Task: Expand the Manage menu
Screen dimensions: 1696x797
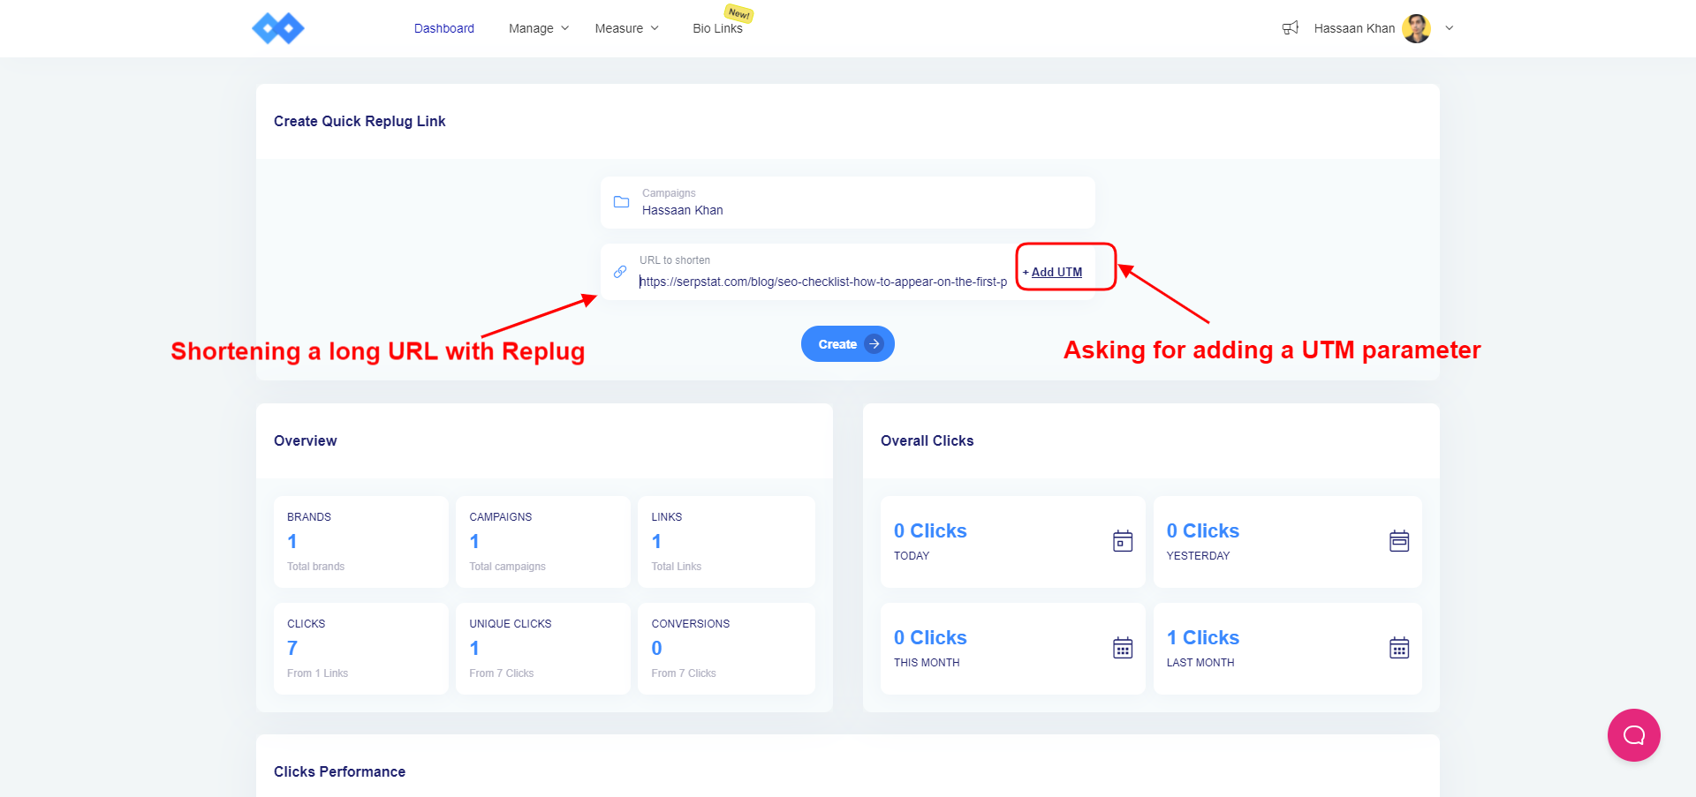Action: (x=539, y=28)
